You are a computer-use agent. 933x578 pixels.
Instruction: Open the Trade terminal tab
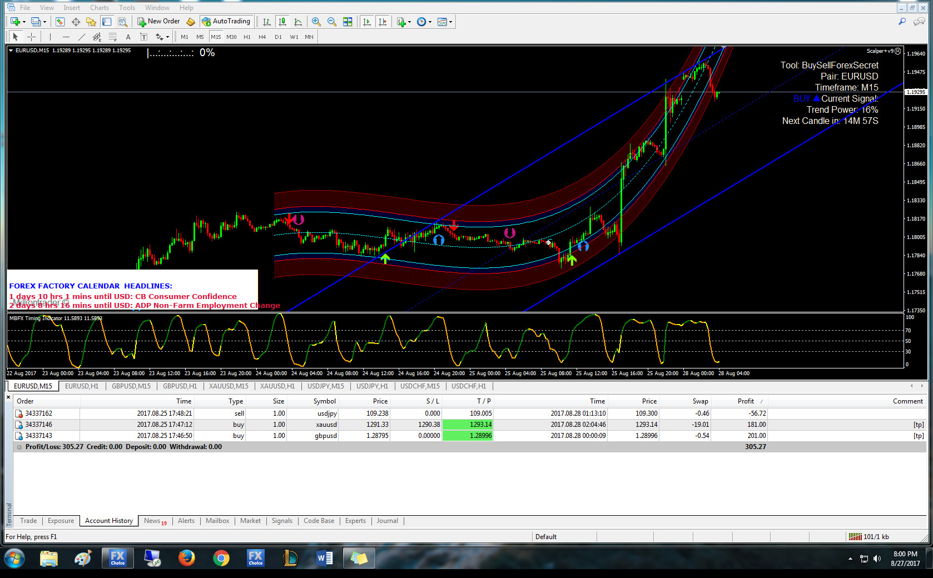28,521
